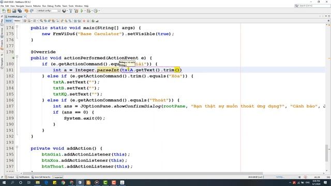Click the Save All toolbar icon
The image size is (331, 186).
tap(20, 11)
